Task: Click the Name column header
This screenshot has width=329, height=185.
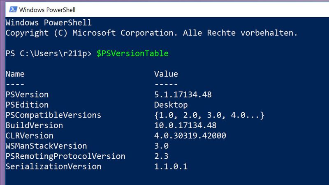Action: (15, 74)
